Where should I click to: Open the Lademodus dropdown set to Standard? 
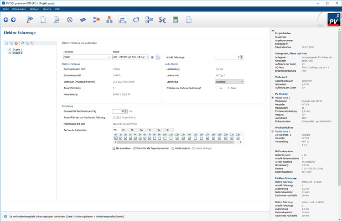pos(229,82)
